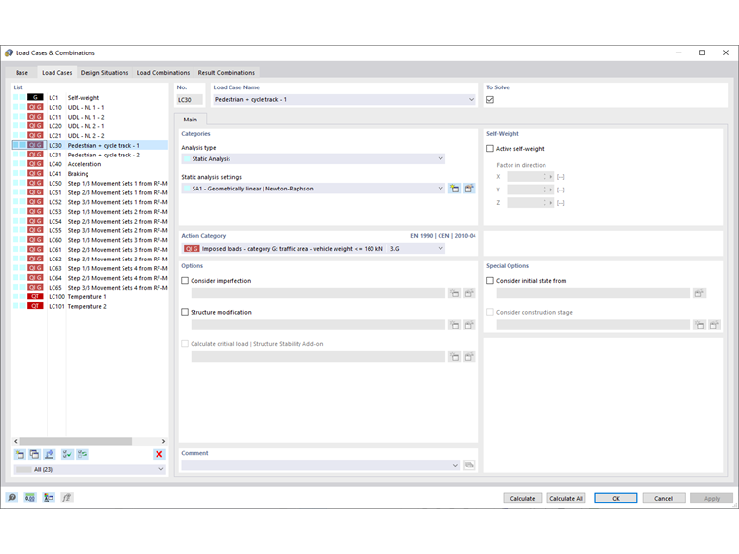Screen dimensions: 739x554
Task: Click list horizontal scrollbar left arrow
Action: coord(16,441)
